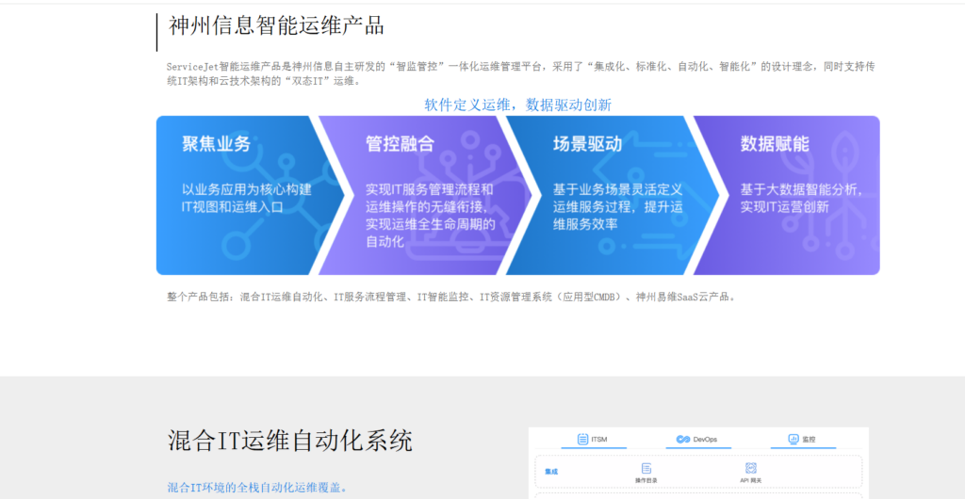965x499 pixels.
Task: Click the 整个产品包括 product list sentence
Action: coord(451,297)
